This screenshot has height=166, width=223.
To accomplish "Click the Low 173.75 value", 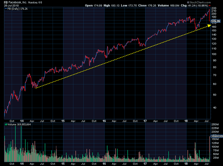I will (x=129, y=5).
